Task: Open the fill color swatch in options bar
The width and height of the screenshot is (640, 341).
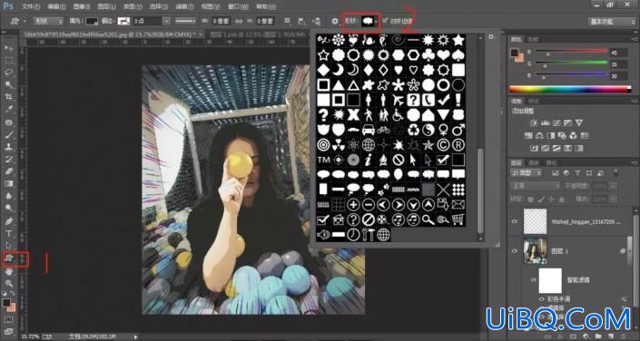Action: coord(93,21)
